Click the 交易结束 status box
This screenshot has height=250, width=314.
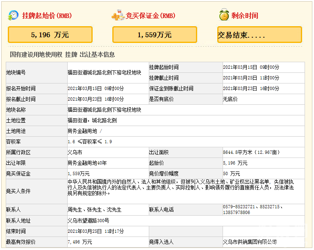(x=259, y=35)
